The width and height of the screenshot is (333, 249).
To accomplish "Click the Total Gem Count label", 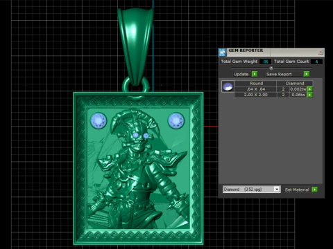I will 291,62.
